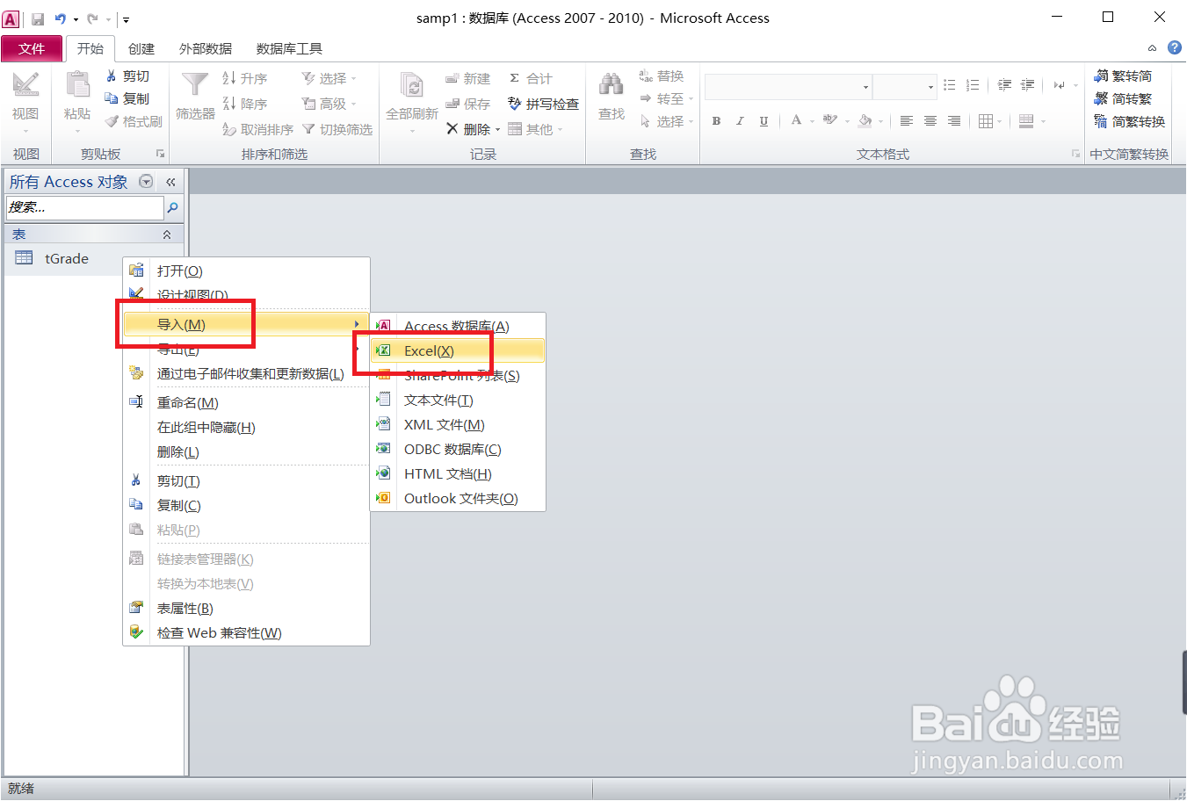Click the navigation pane search field

click(85, 207)
